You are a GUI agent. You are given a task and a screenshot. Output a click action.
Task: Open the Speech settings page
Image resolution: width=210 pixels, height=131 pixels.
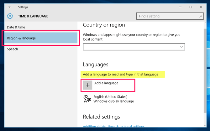[41, 49]
